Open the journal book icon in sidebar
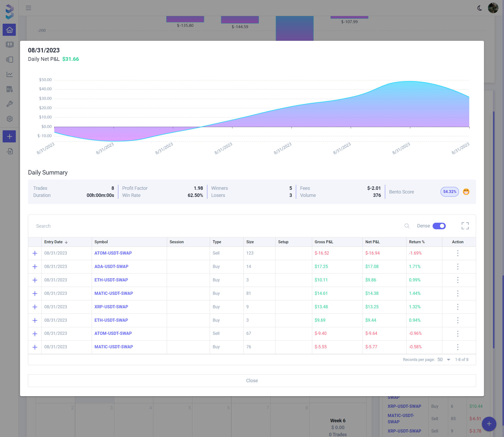The image size is (504, 437). [9, 44]
